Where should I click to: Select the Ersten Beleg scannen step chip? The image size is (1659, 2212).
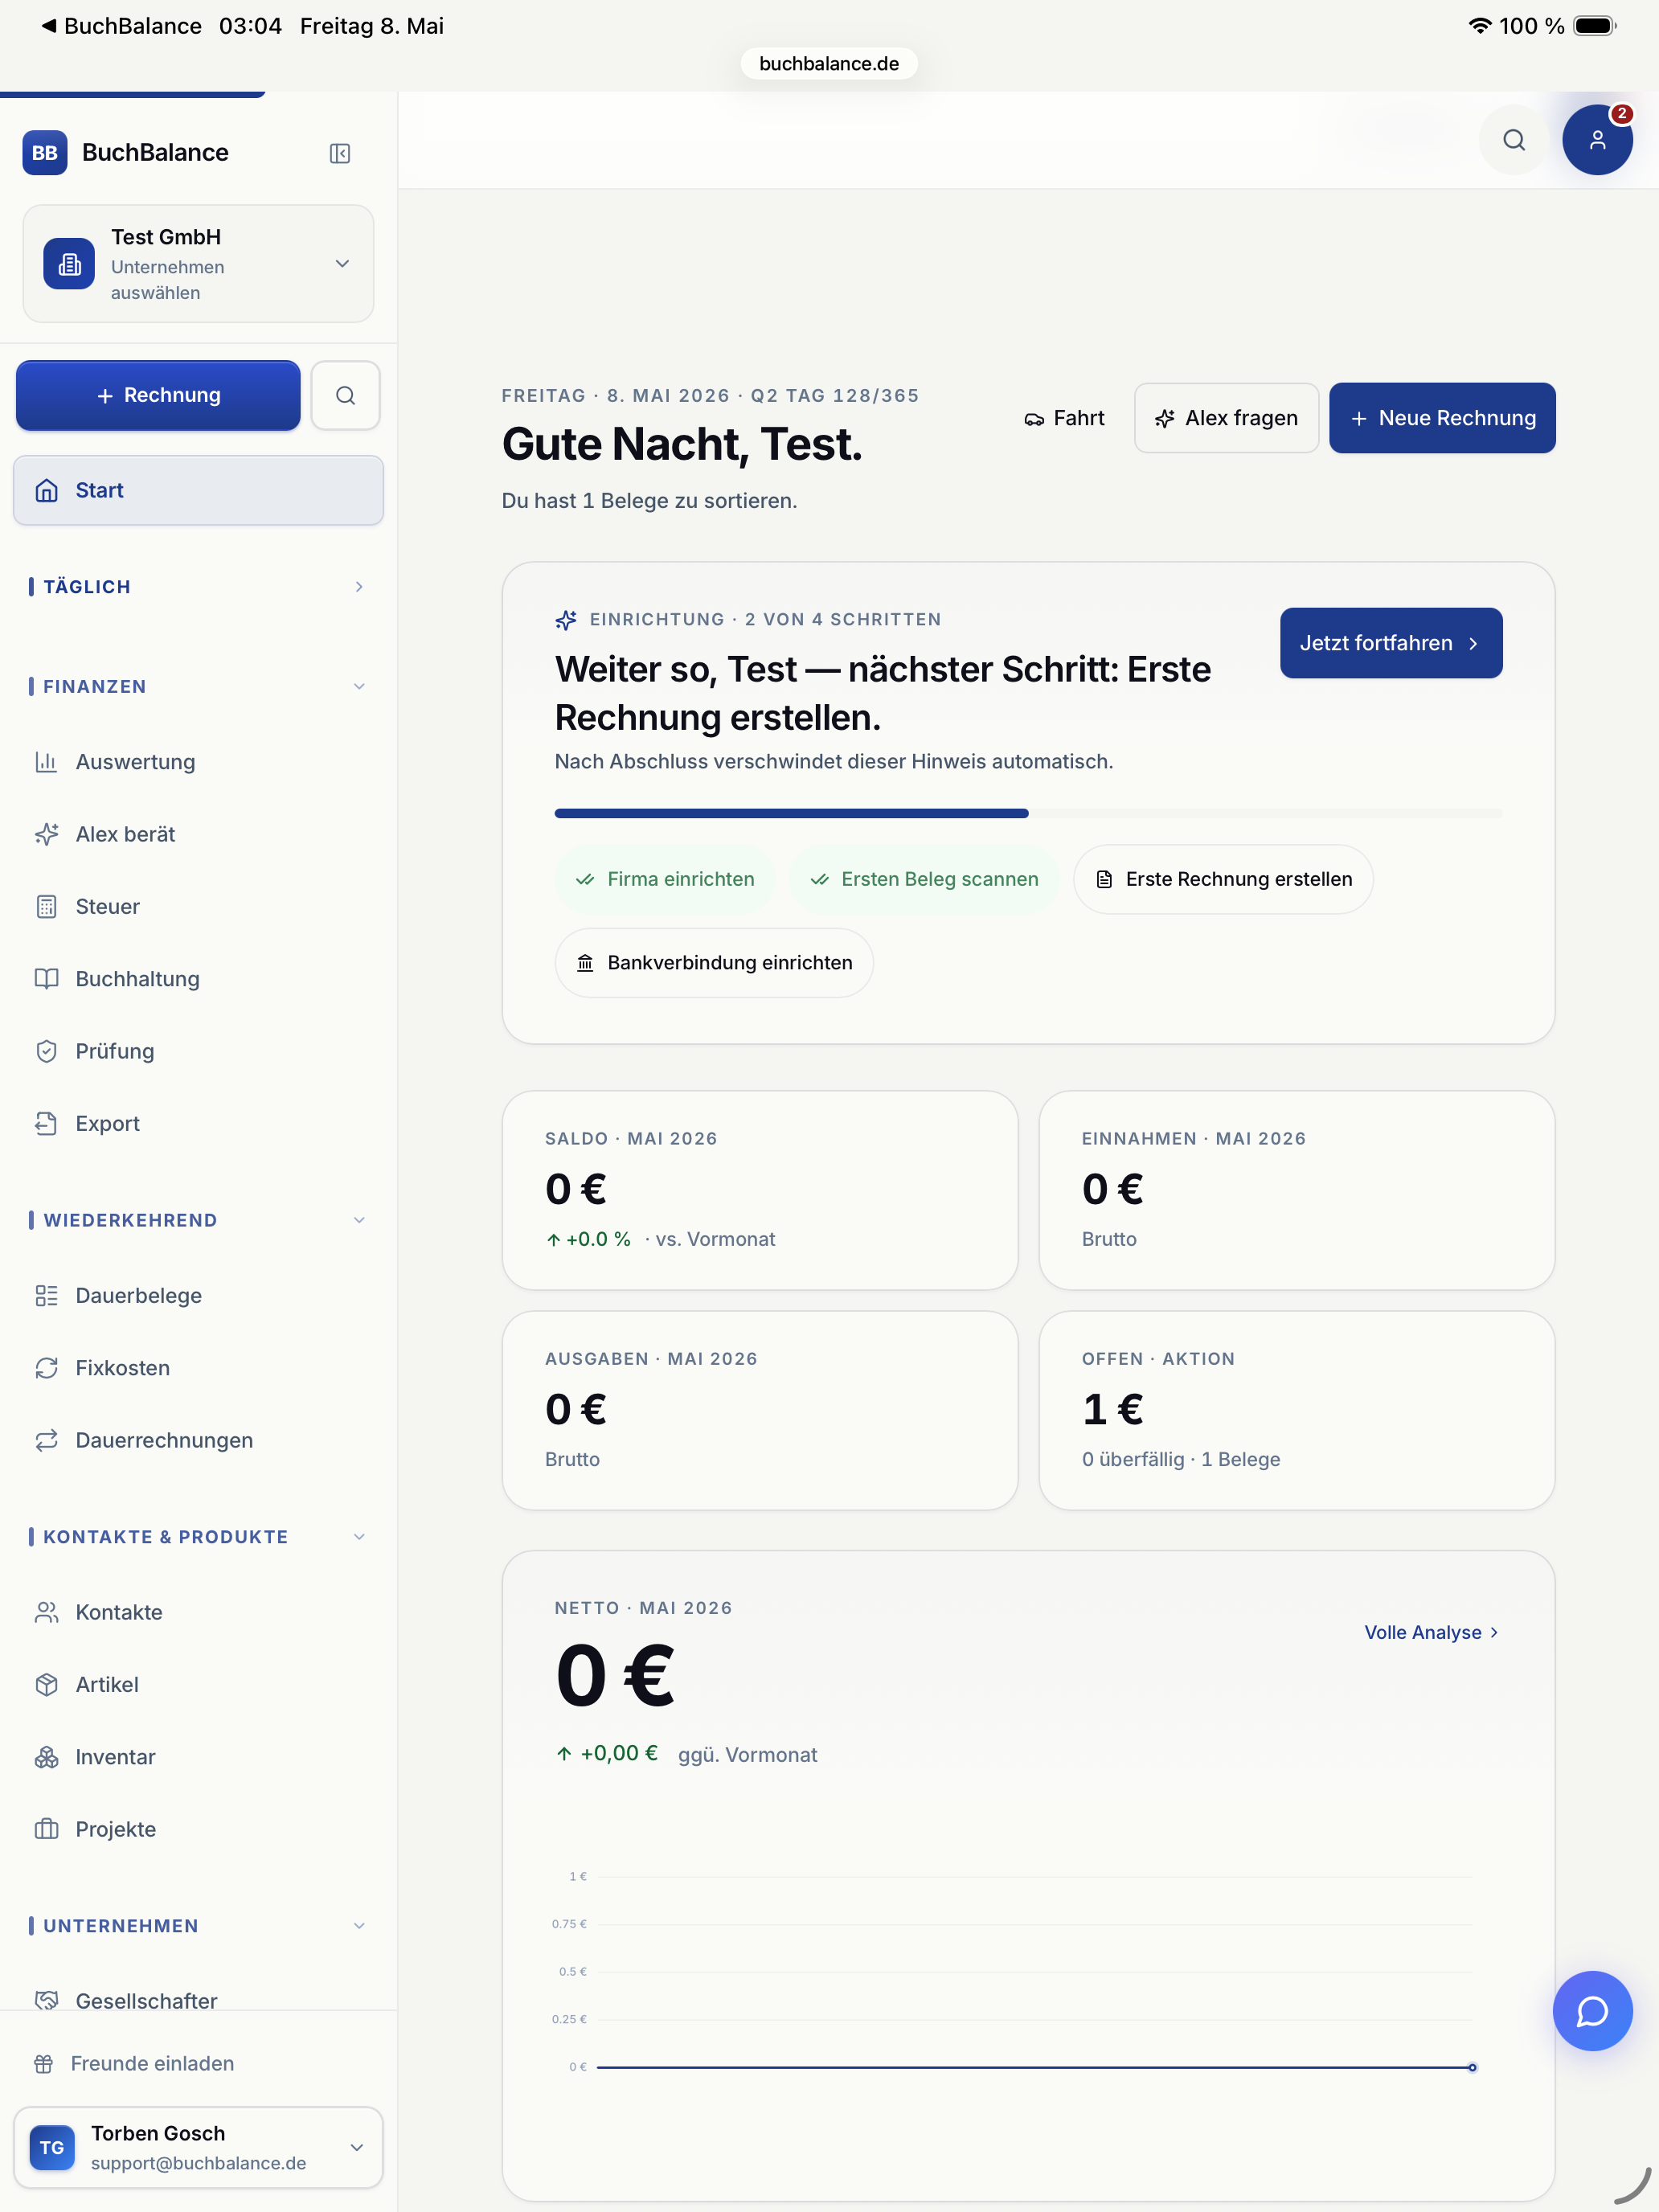924,880
